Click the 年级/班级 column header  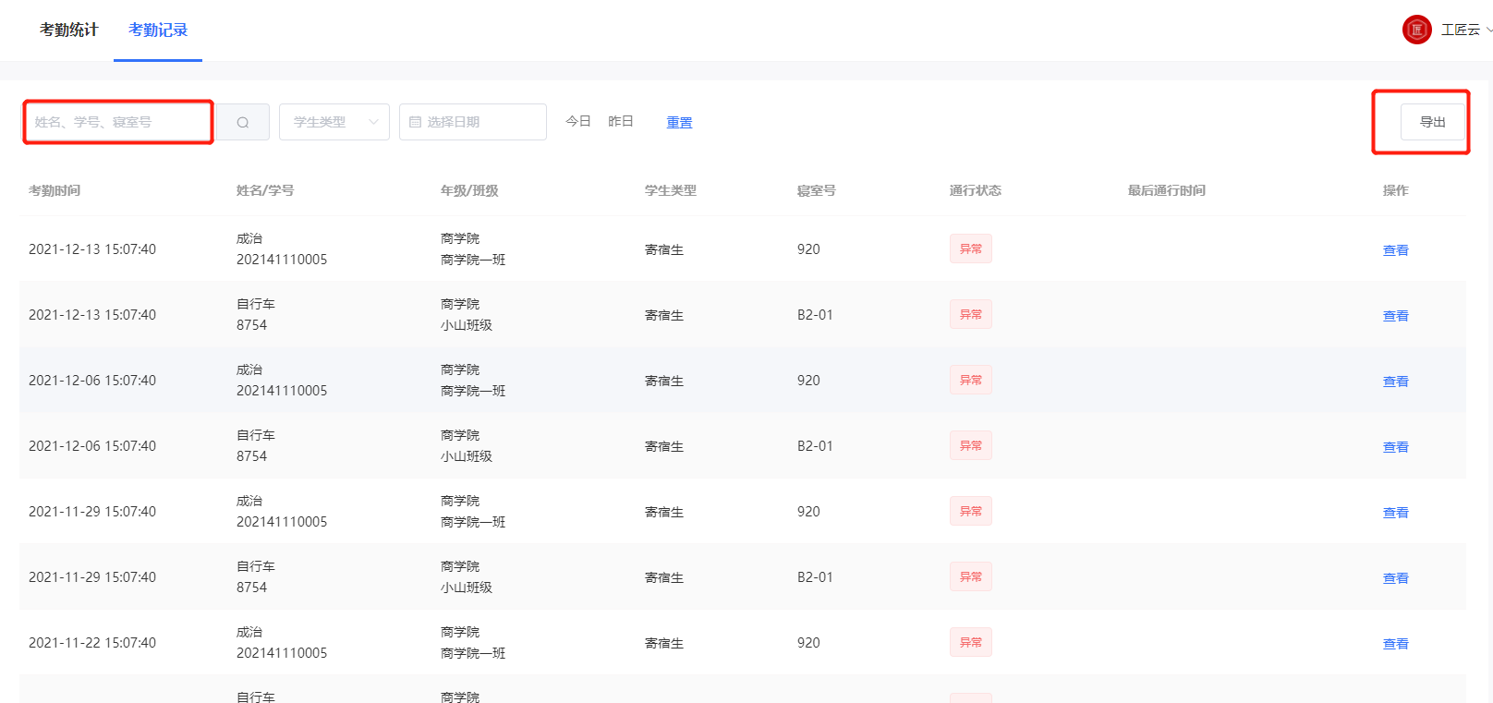coord(469,190)
